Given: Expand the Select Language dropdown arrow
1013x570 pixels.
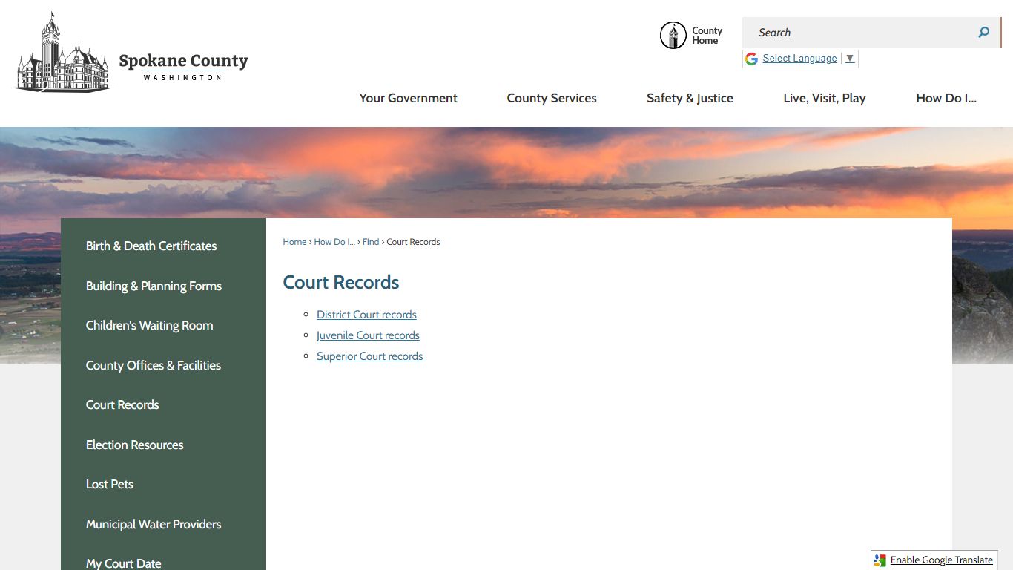Looking at the screenshot, I should point(850,58).
